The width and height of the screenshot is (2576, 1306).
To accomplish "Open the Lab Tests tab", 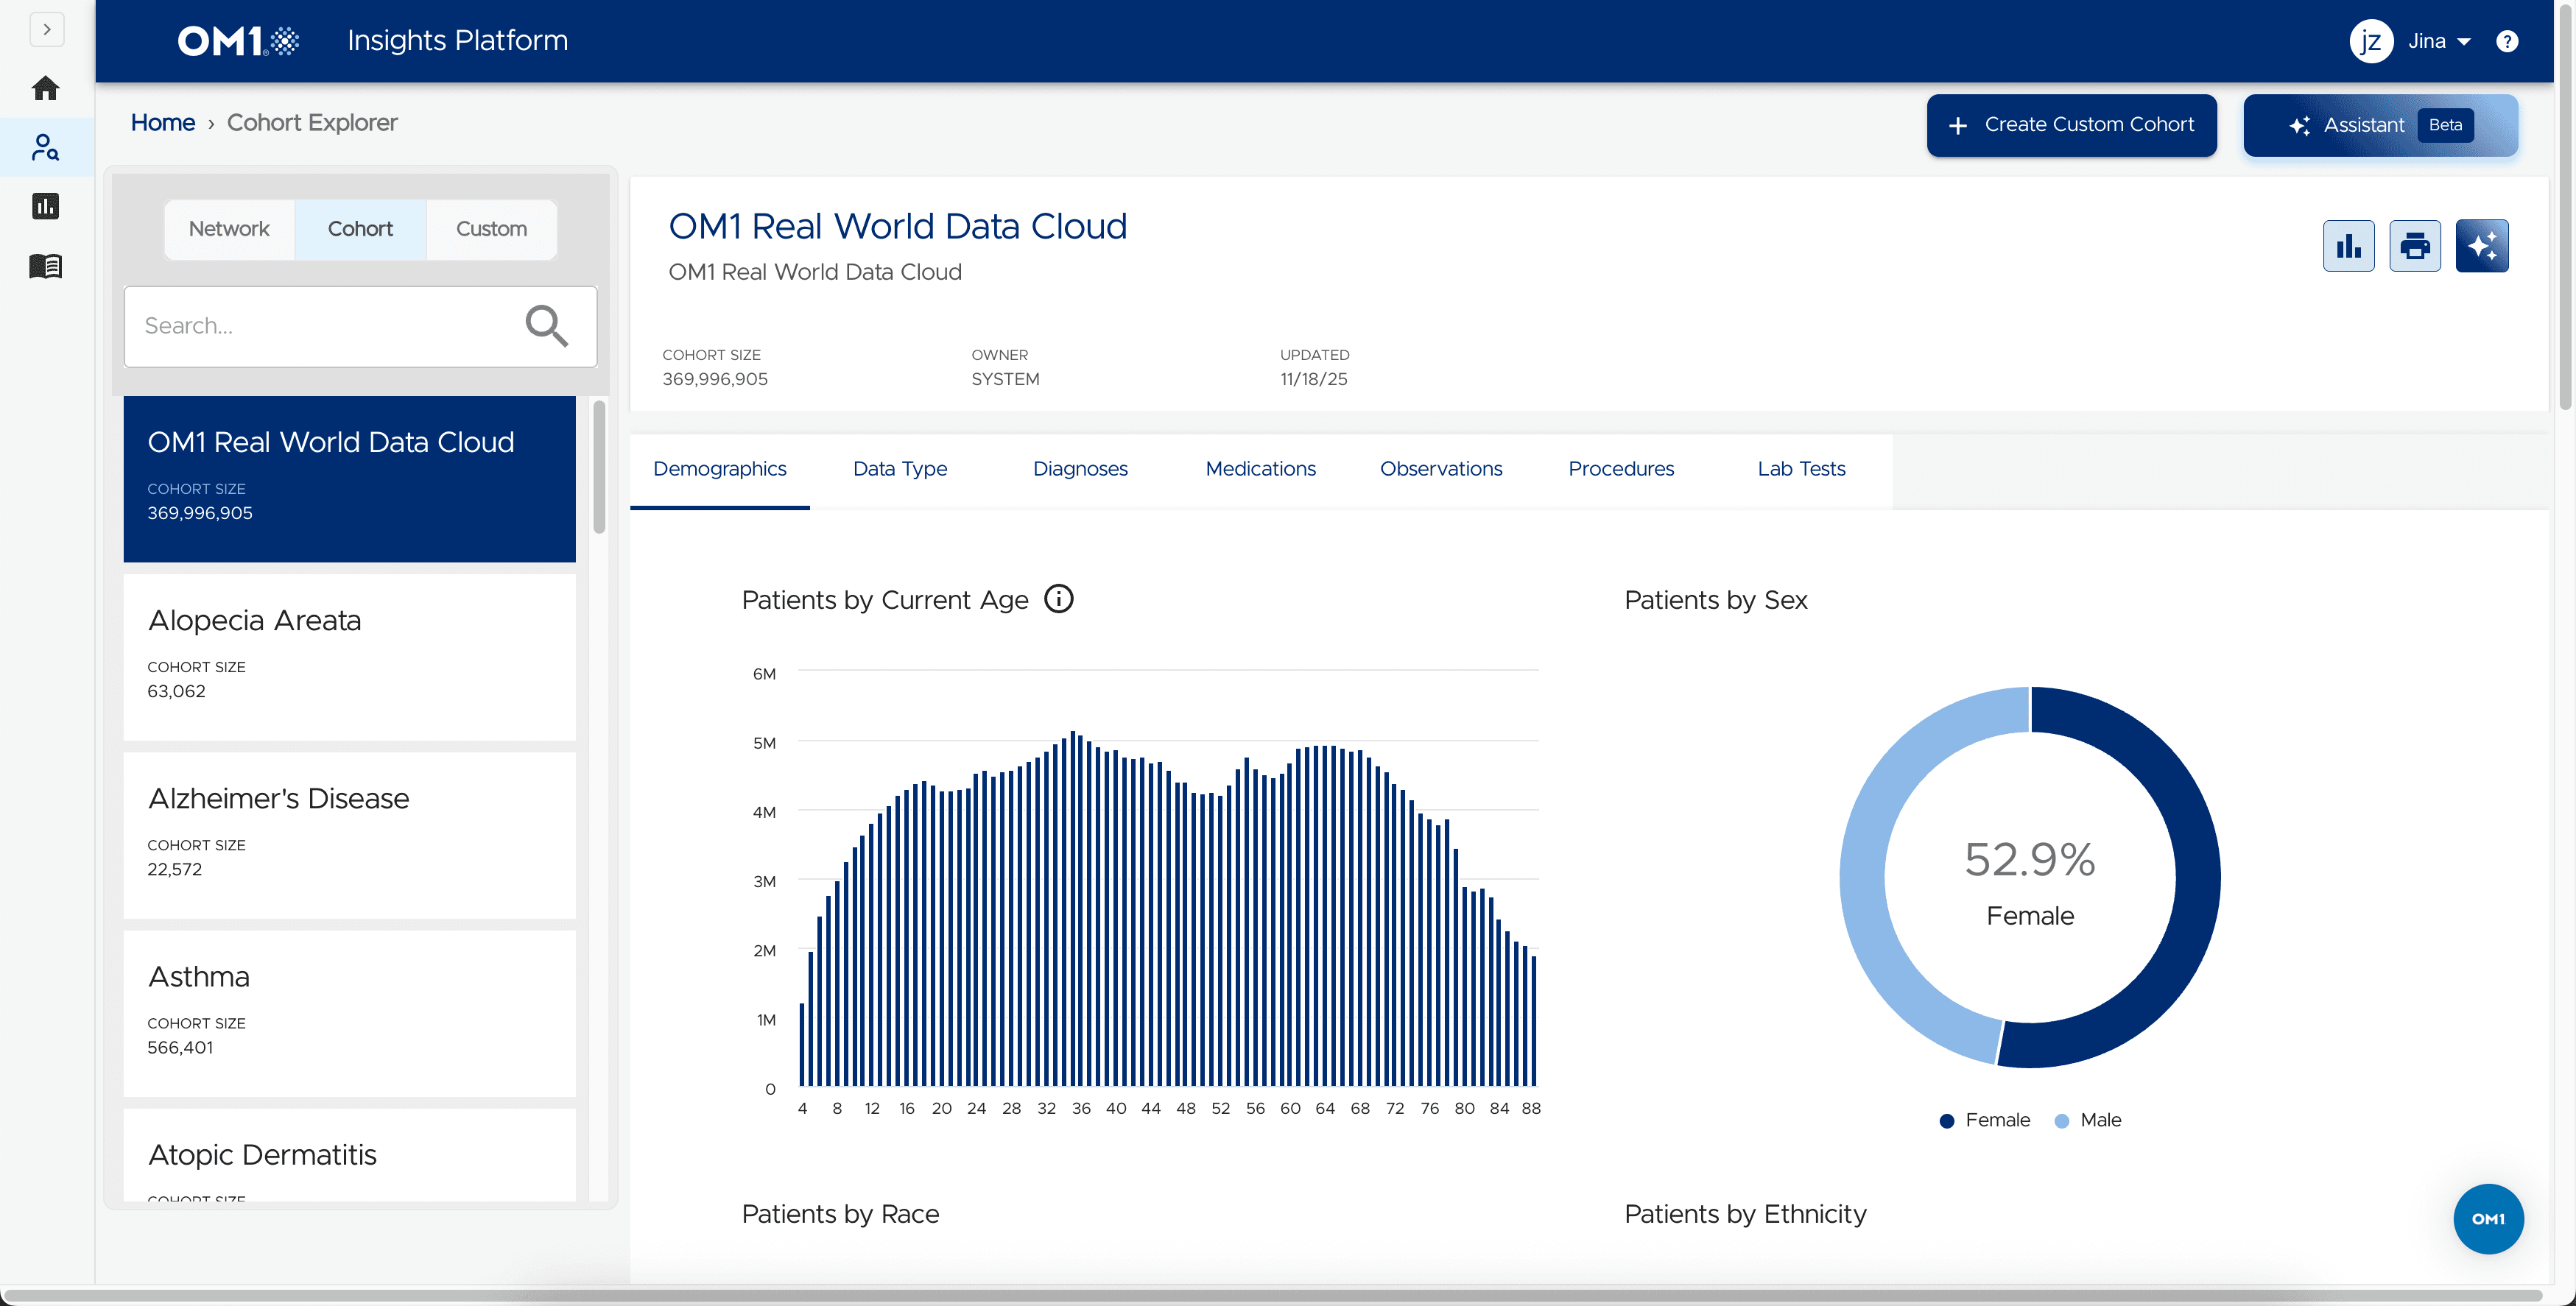I will click(1801, 469).
